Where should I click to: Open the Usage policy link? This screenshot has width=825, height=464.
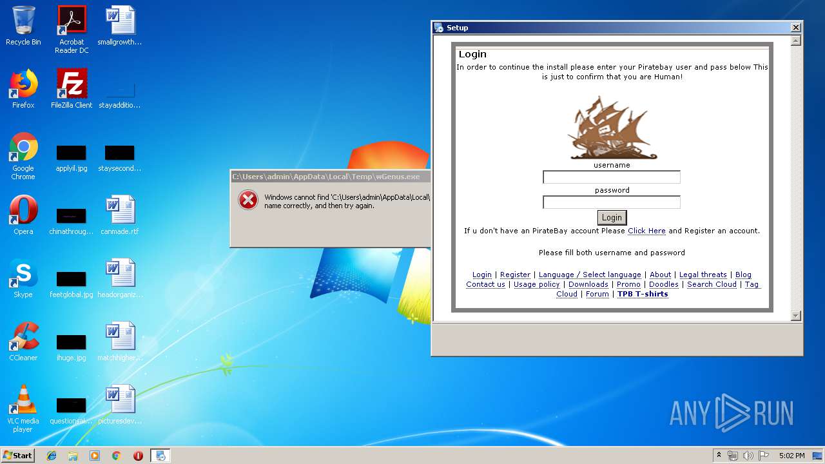[x=537, y=284]
